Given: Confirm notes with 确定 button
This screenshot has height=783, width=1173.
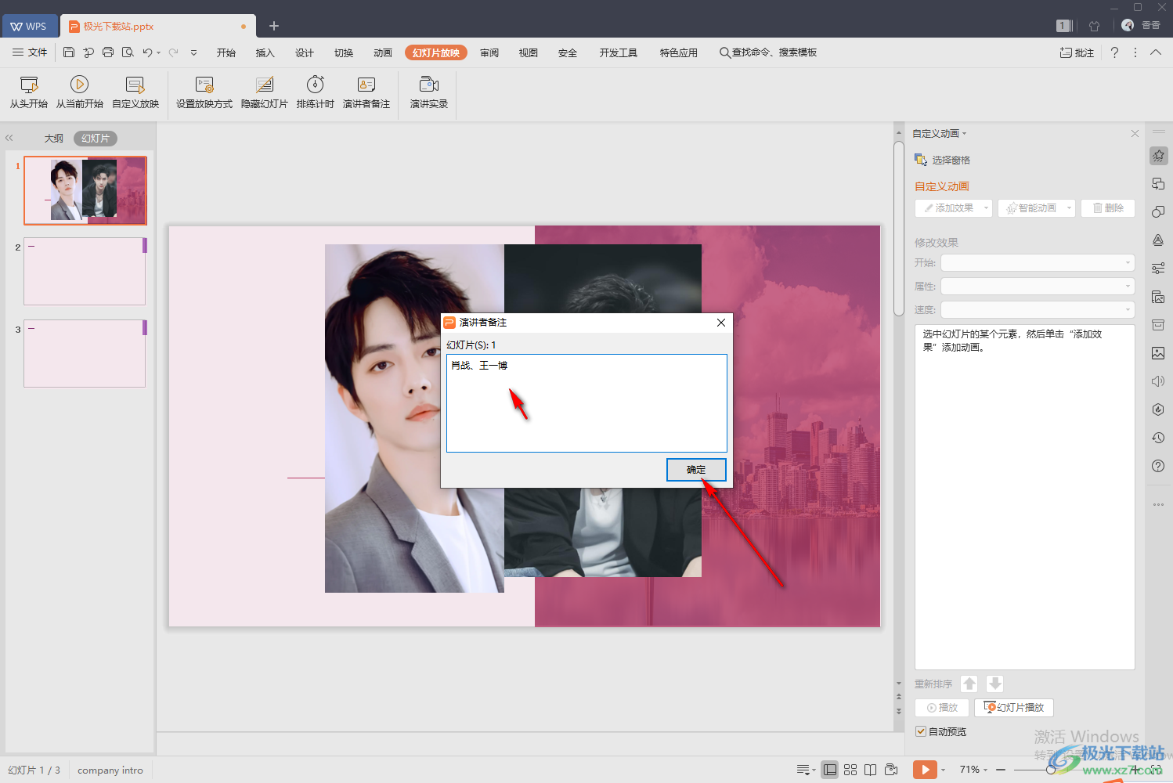Looking at the screenshot, I should (696, 470).
